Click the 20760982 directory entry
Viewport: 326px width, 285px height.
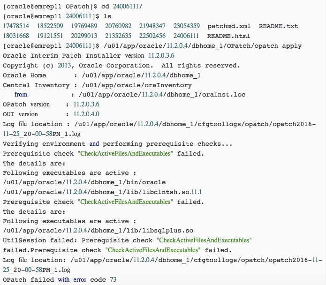pyautogui.click(x=118, y=26)
